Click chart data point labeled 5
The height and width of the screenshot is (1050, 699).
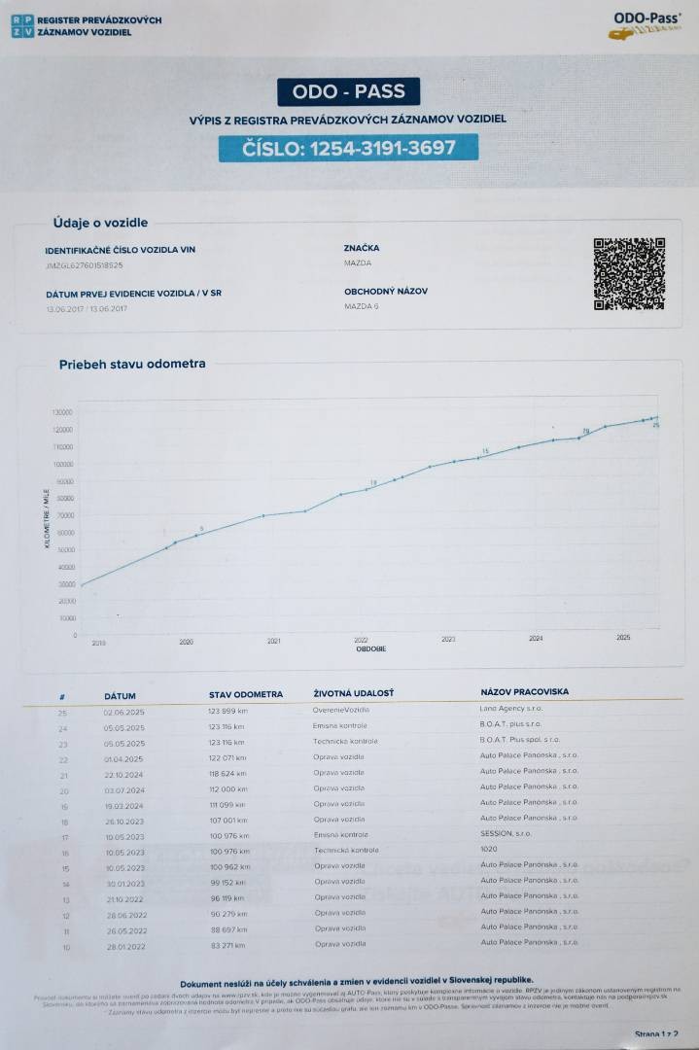(196, 535)
